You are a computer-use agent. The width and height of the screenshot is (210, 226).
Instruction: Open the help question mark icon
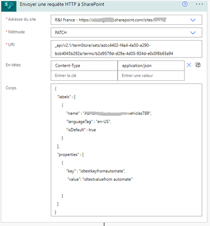point(185,4)
